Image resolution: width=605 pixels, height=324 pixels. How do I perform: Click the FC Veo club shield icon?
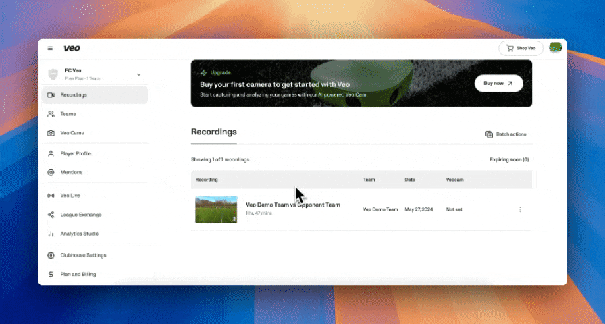[53, 74]
